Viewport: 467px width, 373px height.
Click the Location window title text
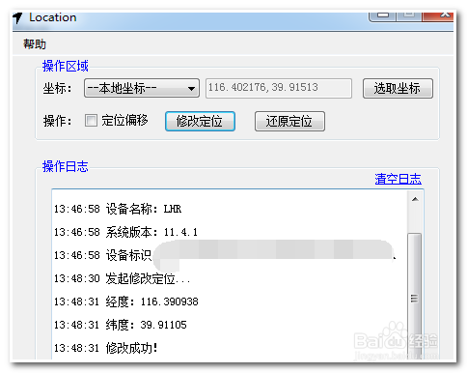coord(53,17)
